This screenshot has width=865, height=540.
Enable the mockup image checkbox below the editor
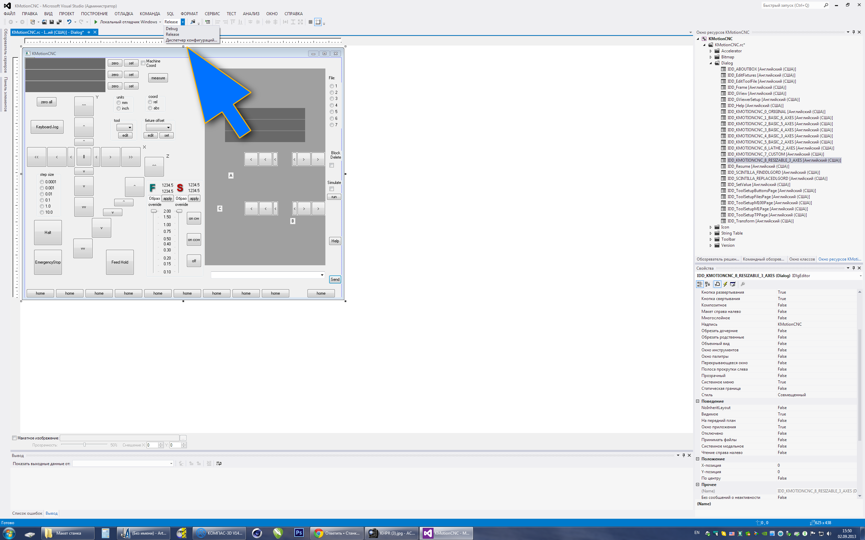(15, 438)
